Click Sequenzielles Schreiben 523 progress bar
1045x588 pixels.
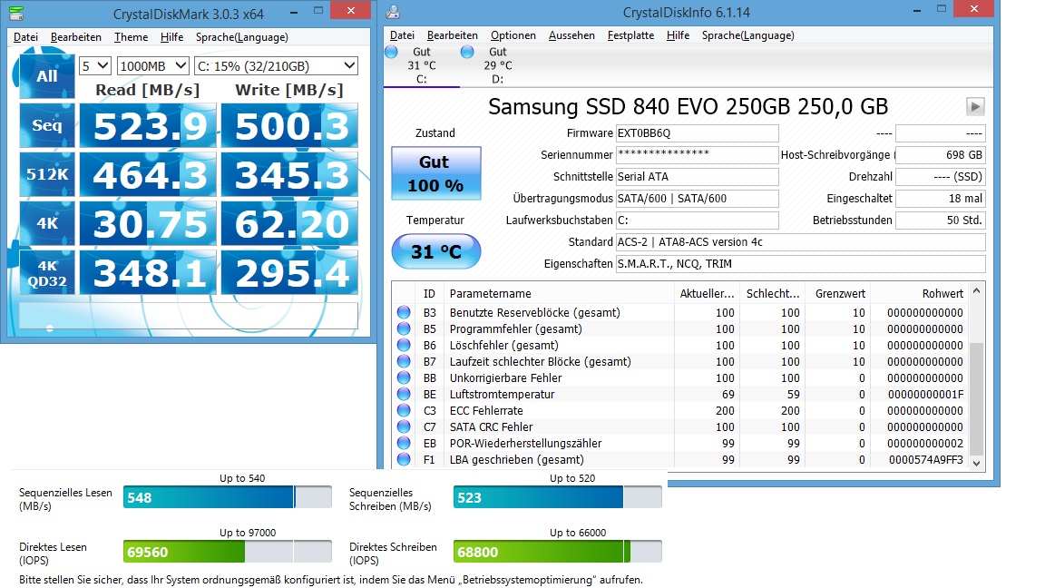(557, 497)
